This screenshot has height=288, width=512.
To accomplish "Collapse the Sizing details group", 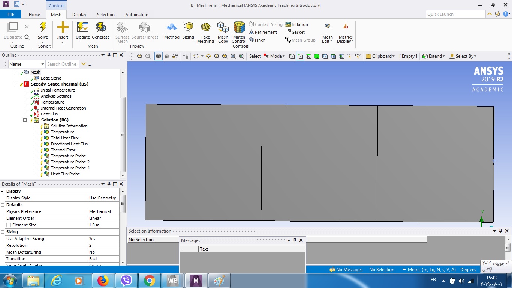I will tap(3, 232).
